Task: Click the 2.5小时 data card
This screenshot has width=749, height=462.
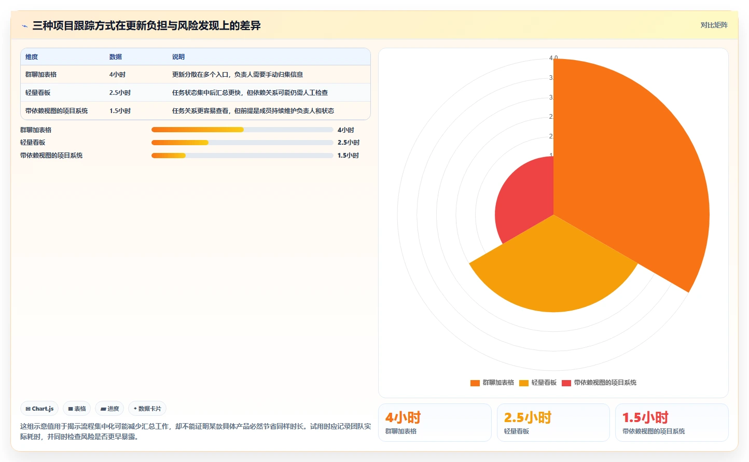Action: [553, 423]
